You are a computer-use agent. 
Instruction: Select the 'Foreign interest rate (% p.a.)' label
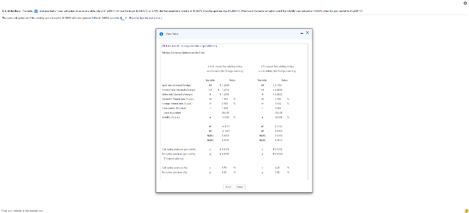pyautogui.click(x=177, y=103)
